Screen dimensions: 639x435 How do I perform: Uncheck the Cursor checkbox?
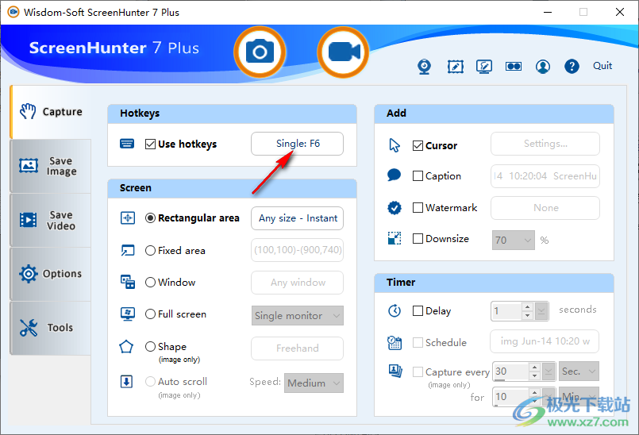418,145
